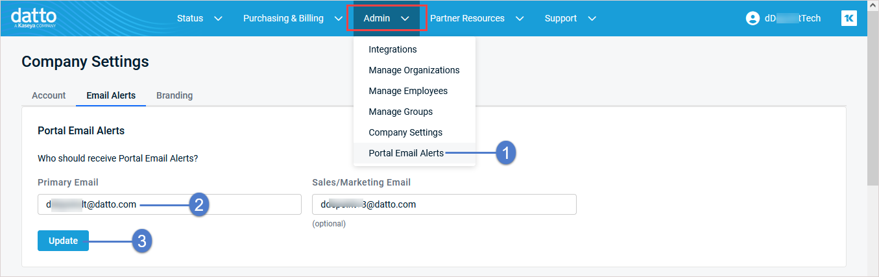Expand the Status menu chevron
Viewport: 879px width, 277px height.
click(x=218, y=18)
